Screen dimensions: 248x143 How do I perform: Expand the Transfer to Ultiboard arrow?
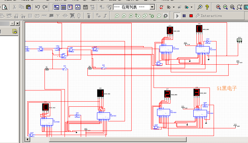click(x=174, y=7)
